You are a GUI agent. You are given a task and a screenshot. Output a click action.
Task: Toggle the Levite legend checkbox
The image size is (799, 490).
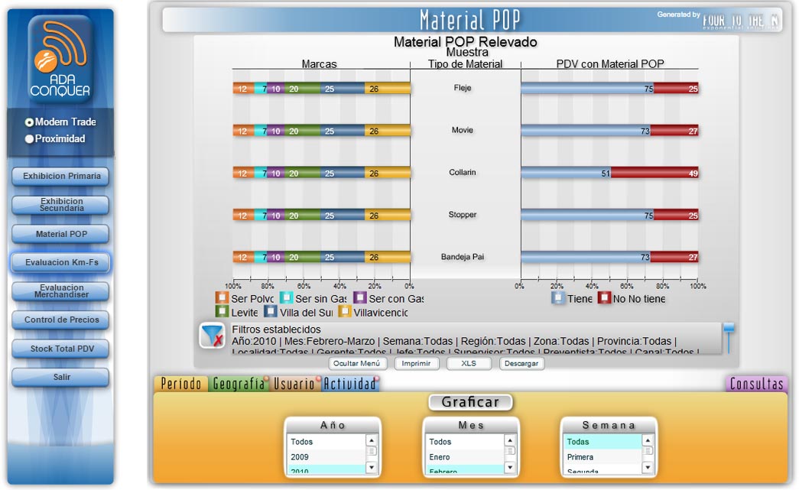click(x=222, y=311)
